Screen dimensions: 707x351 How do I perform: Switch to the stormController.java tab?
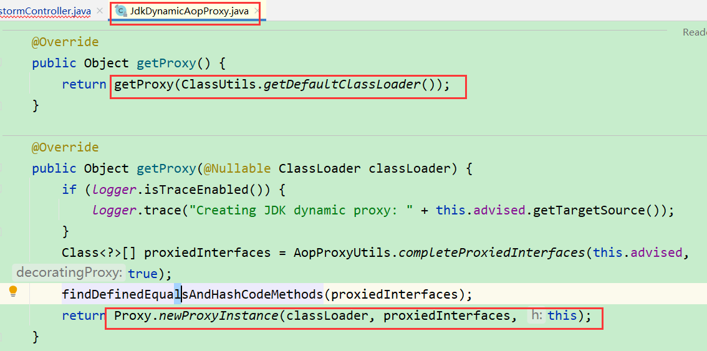tap(45, 11)
